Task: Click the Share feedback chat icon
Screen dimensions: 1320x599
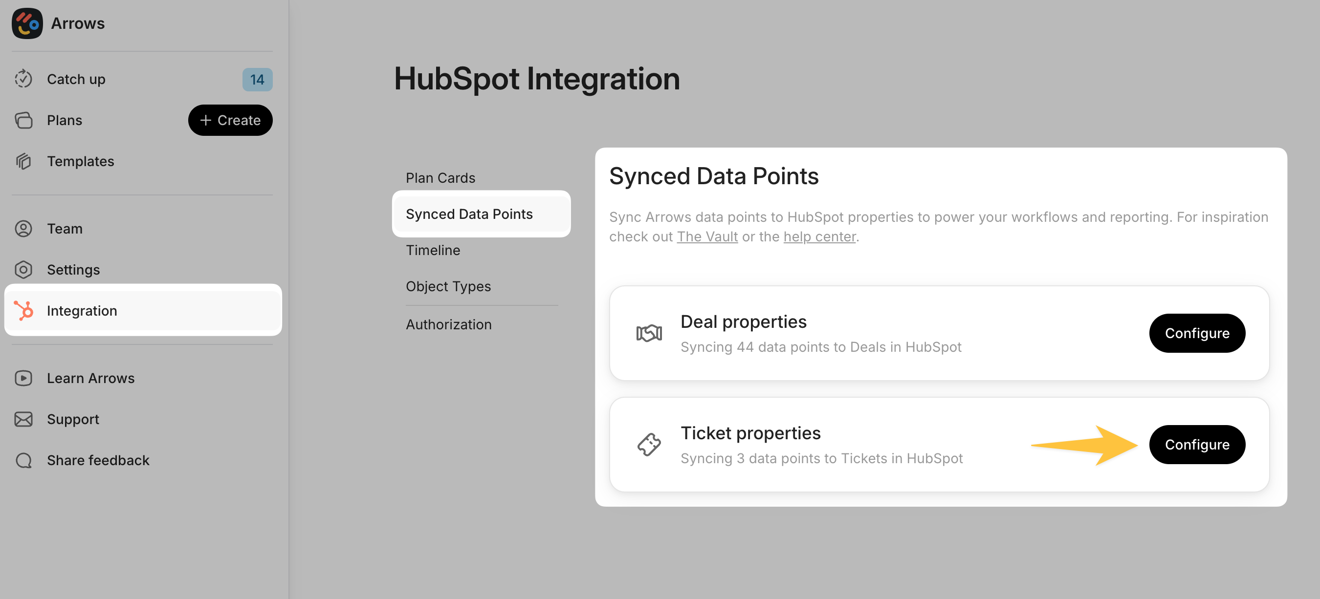Action: coord(23,460)
